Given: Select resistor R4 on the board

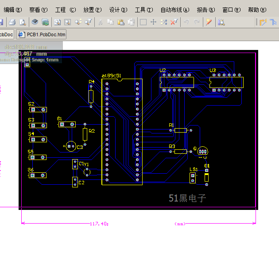Looking at the screenshot, I should click(x=91, y=96).
